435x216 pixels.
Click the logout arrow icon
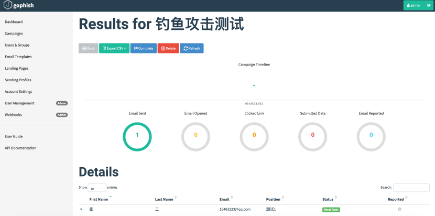[428, 5]
